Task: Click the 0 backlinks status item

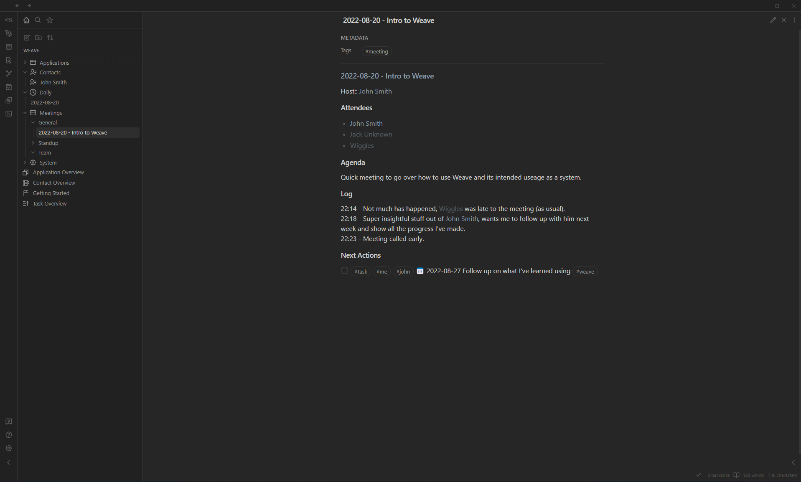Action: pyautogui.click(x=718, y=475)
